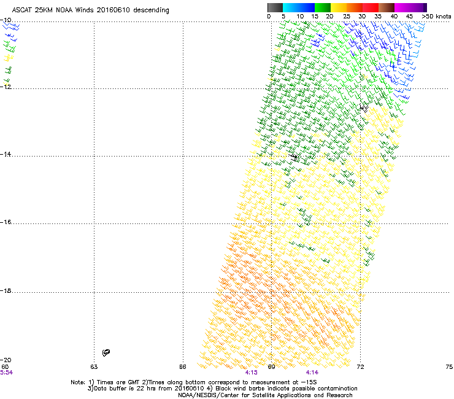The height and width of the screenshot is (399, 454).
Task: Click the black wind barbs near 72 longitude
Action: [x=364, y=107]
